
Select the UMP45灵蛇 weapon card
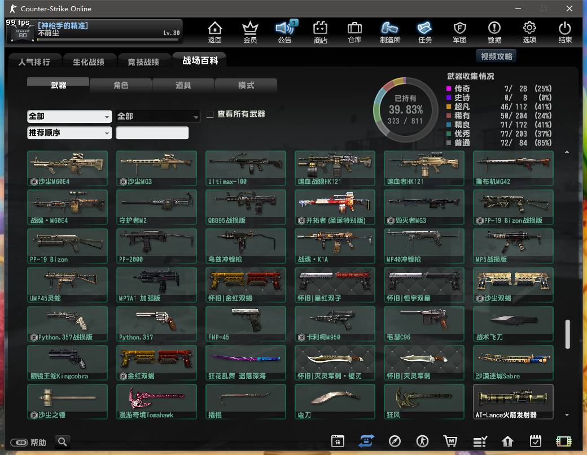click(x=67, y=285)
